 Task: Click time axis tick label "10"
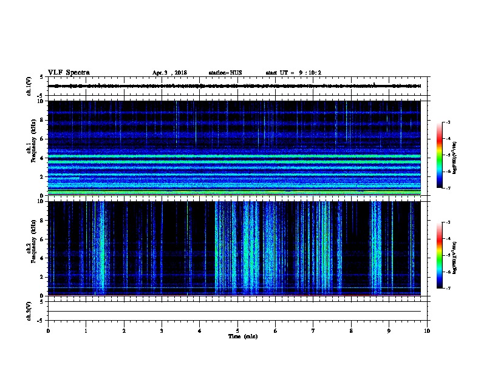coord(427,330)
